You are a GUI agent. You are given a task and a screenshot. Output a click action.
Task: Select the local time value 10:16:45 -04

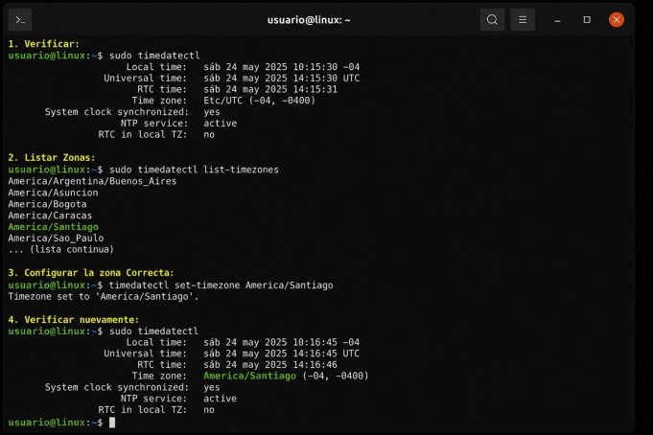(326, 343)
